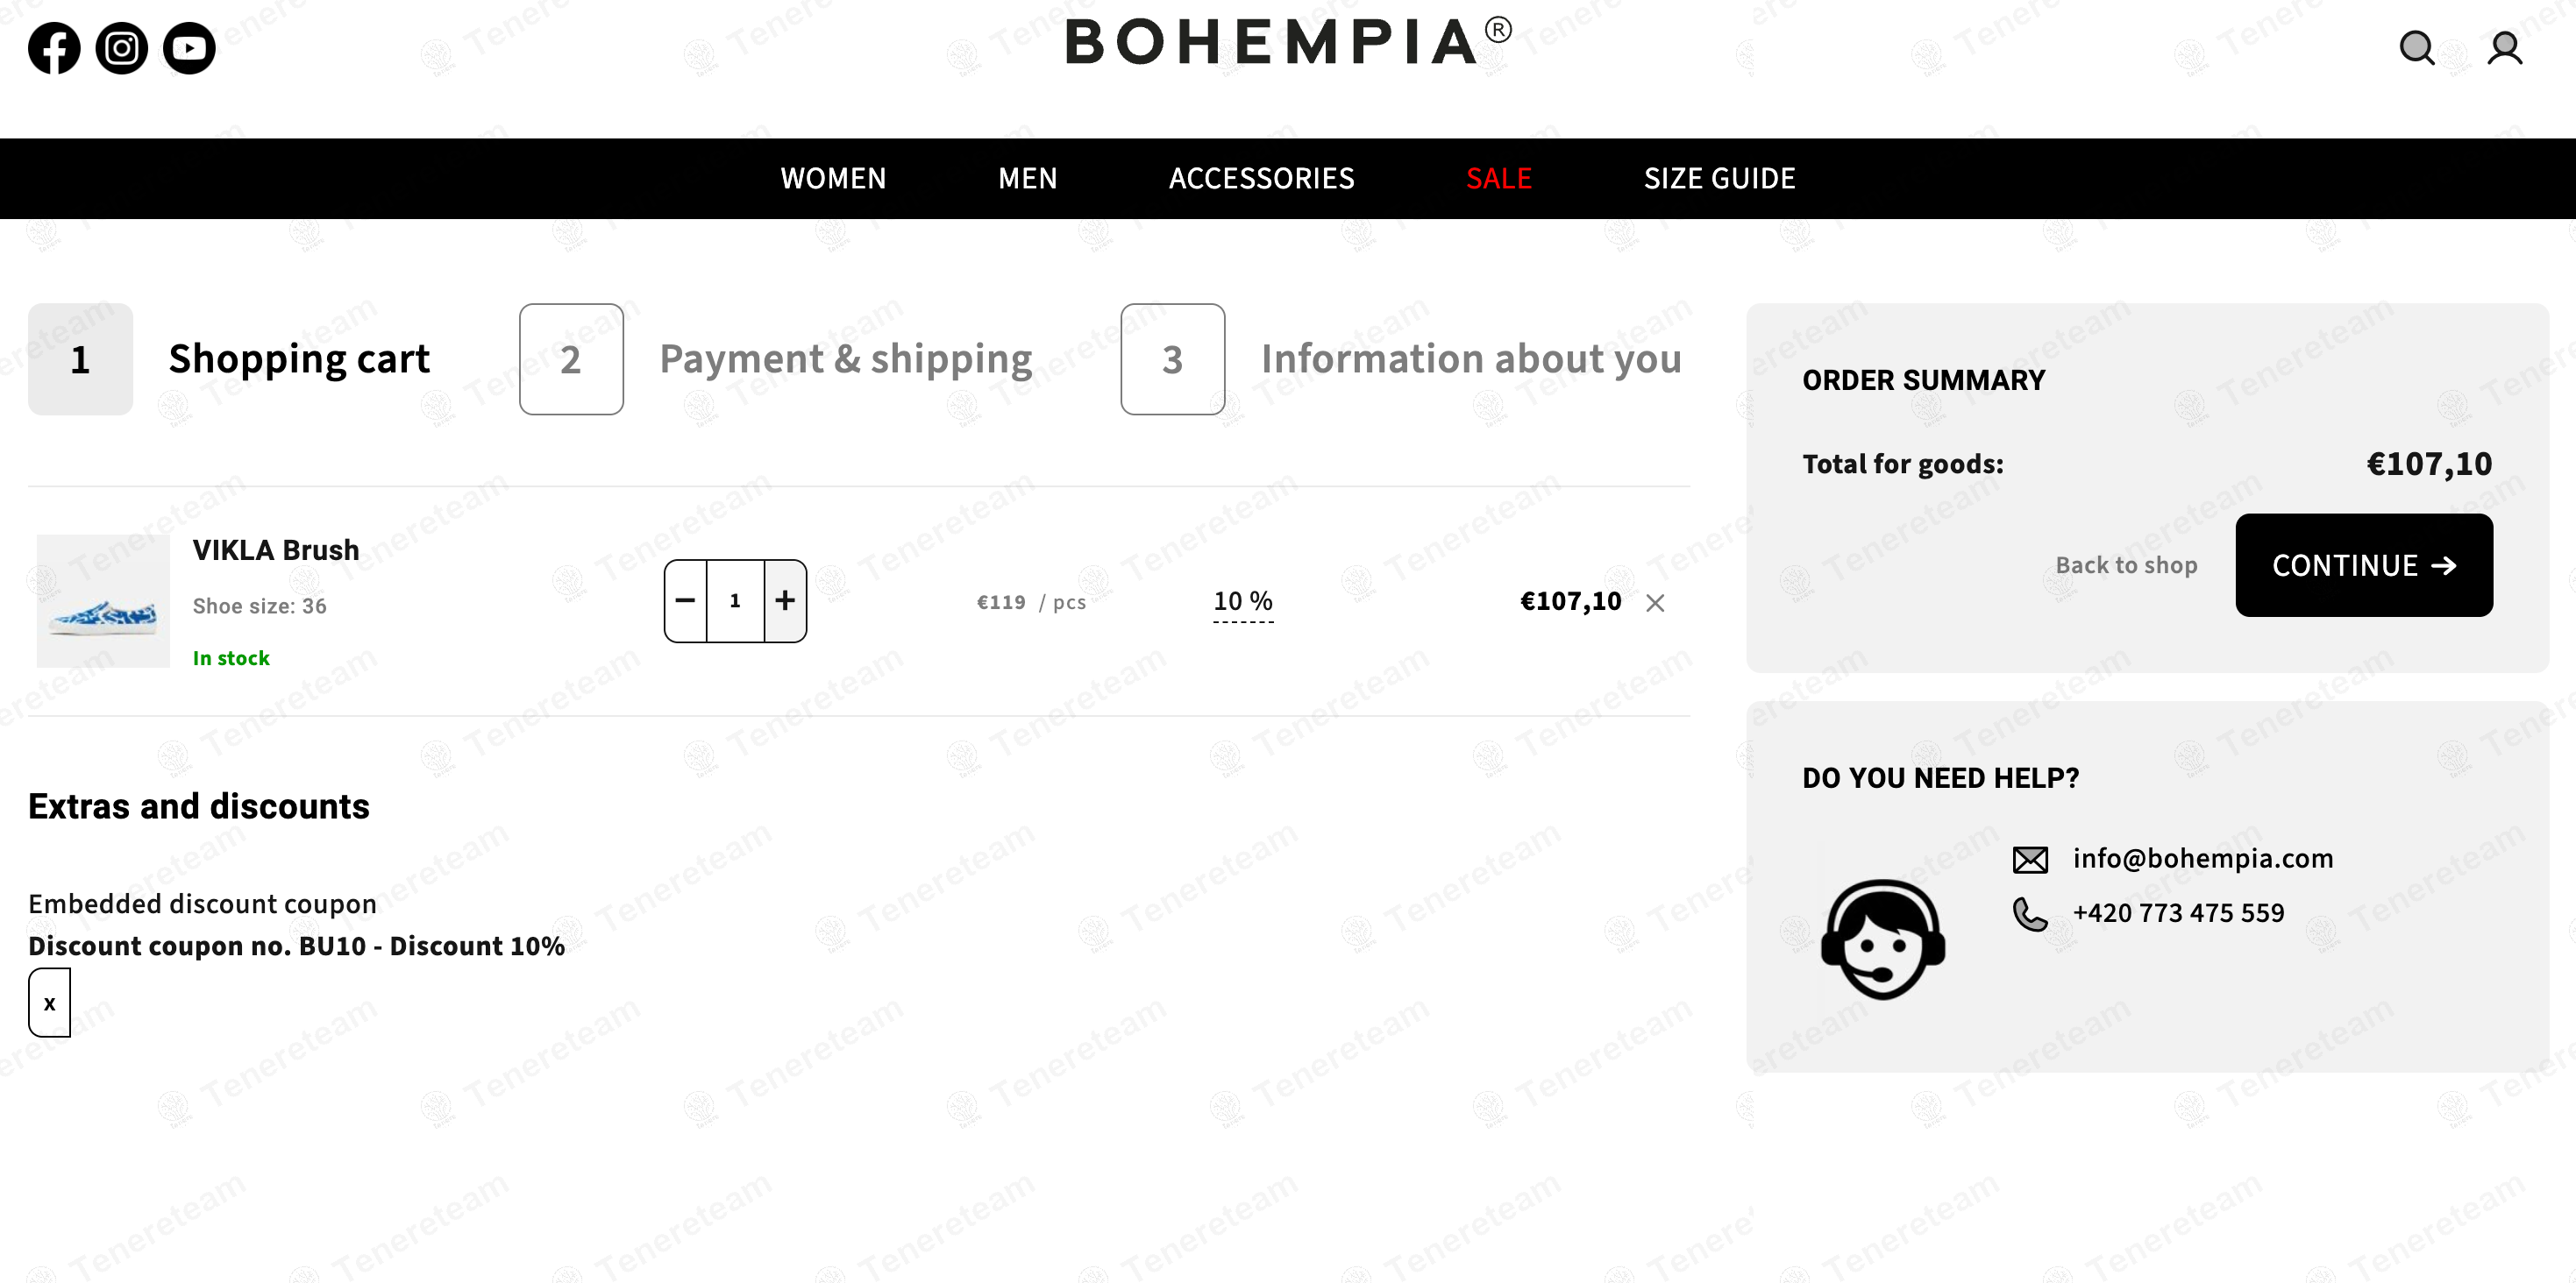Open the SALE menu item
The width and height of the screenshot is (2576, 1283).
point(1498,179)
